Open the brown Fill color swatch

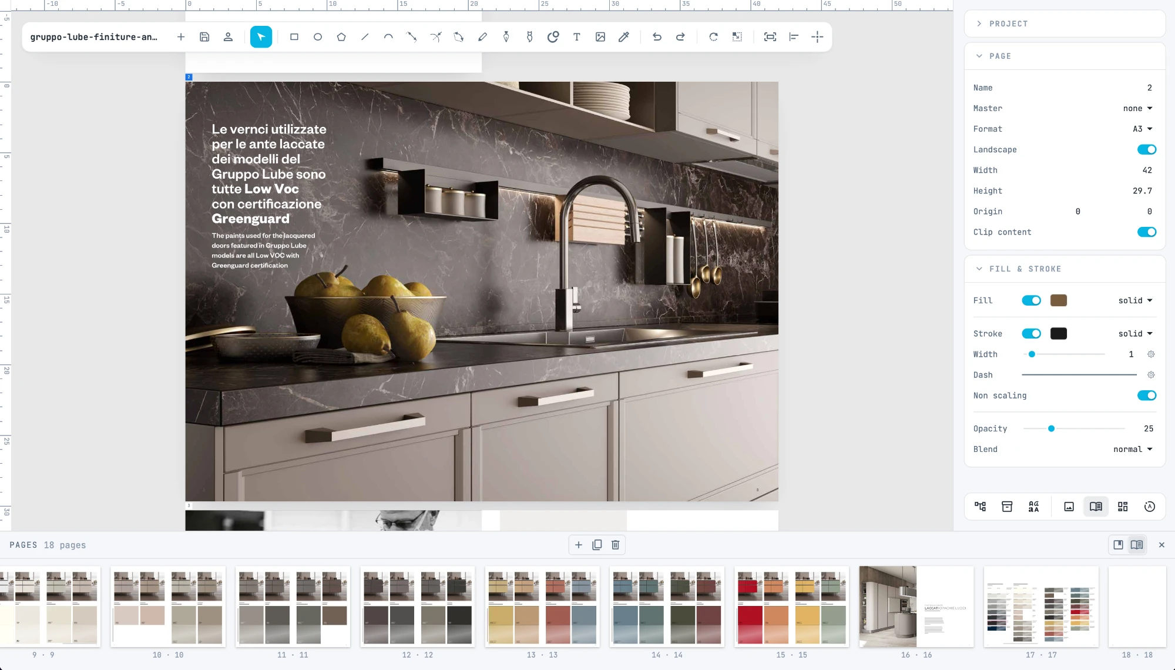tap(1059, 300)
